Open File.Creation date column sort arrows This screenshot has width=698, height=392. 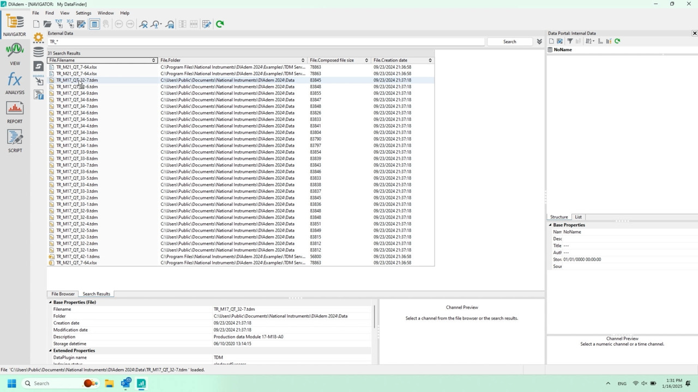point(430,60)
